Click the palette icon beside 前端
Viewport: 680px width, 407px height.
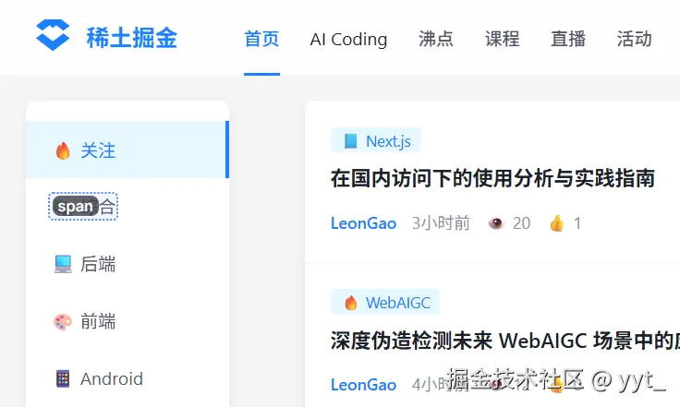click(x=63, y=322)
